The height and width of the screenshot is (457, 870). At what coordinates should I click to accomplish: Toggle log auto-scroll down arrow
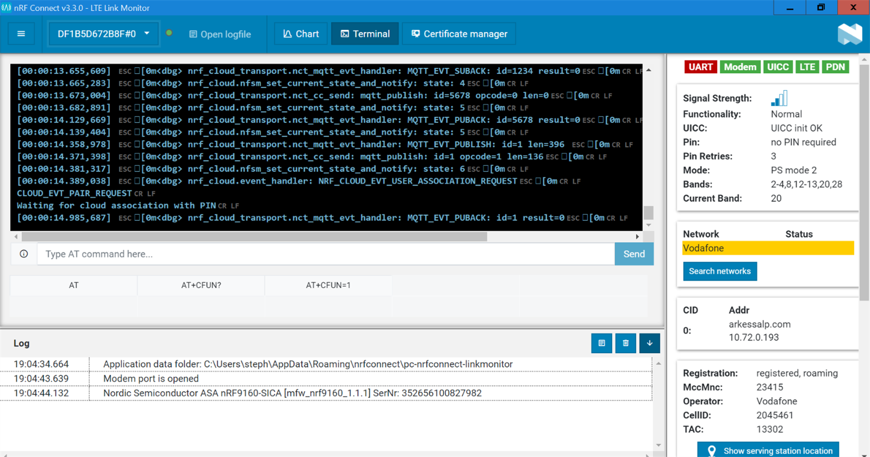click(650, 343)
